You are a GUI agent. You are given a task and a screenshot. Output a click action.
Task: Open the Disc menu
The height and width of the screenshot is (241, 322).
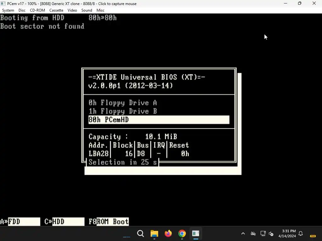click(x=22, y=10)
